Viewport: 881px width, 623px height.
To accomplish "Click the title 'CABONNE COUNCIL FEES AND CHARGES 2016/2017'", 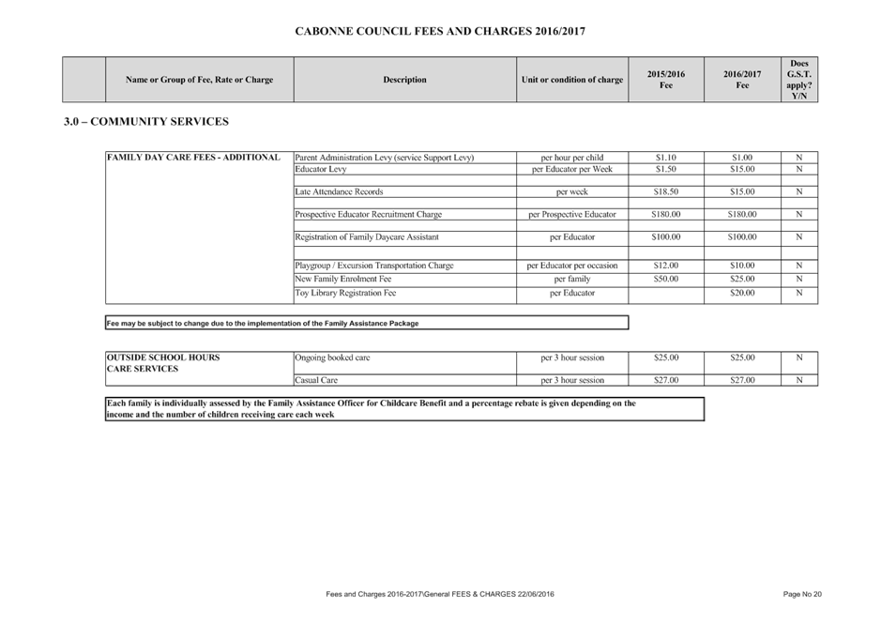I will [x=440, y=32].
